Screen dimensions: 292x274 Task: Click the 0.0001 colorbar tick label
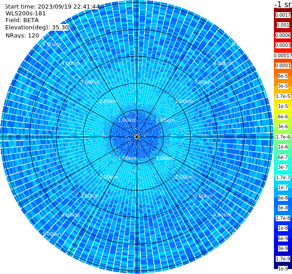(283, 65)
